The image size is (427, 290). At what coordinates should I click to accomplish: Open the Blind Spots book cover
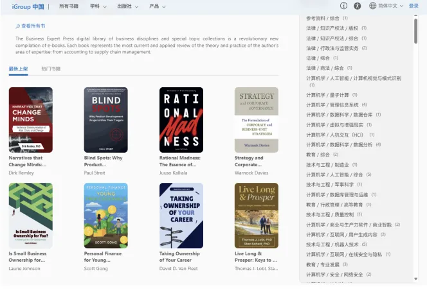[106, 120]
